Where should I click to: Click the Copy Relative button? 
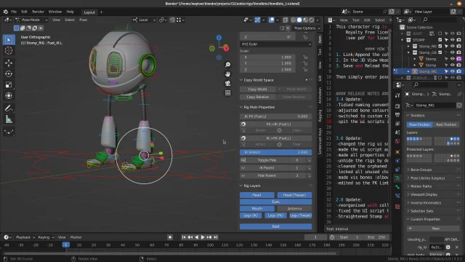click(x=257, y=97)
